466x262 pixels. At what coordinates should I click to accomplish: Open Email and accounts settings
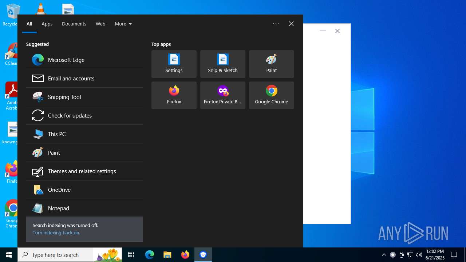(x=84, y=78)
